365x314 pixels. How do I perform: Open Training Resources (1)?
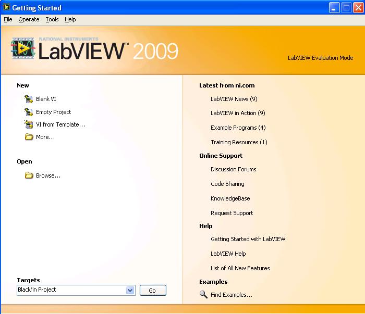tap(239, 142)
